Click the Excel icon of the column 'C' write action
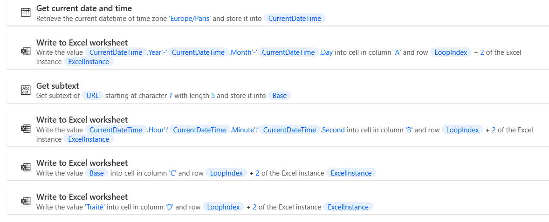 click(x=26, y=168)
